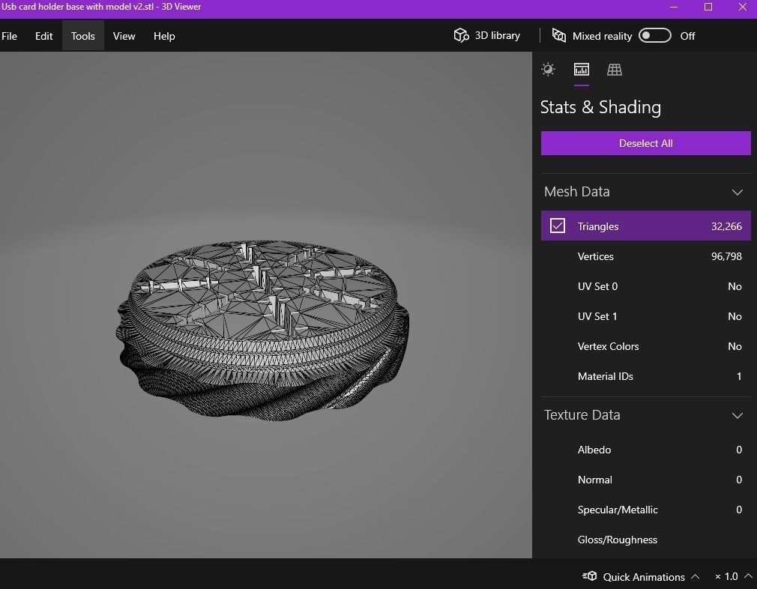Screen dimensions: 757x589
Task: Click the 3D model in viewport
Action: 262,330
